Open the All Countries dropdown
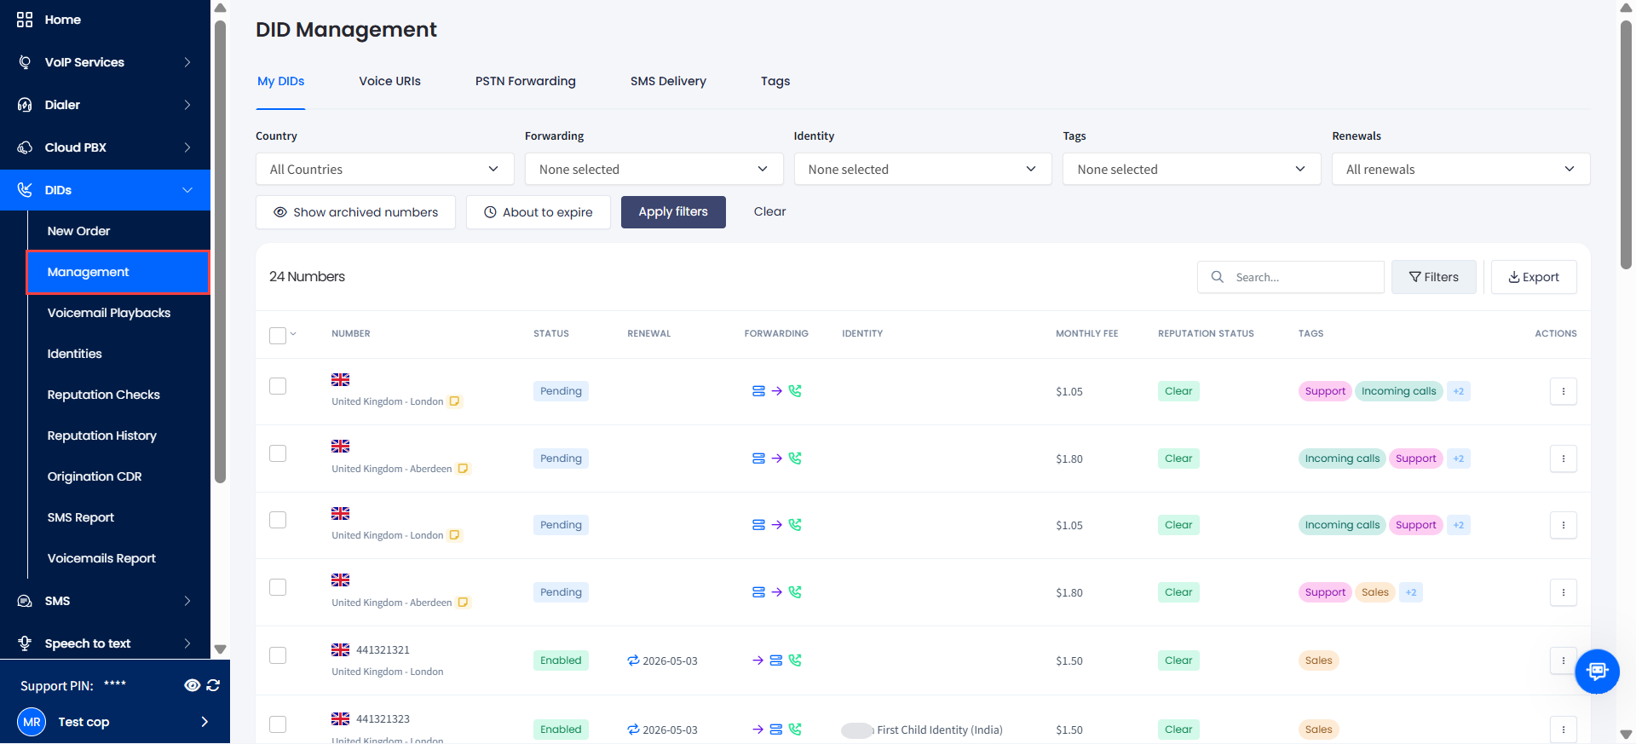 click(x=385, y=169)
